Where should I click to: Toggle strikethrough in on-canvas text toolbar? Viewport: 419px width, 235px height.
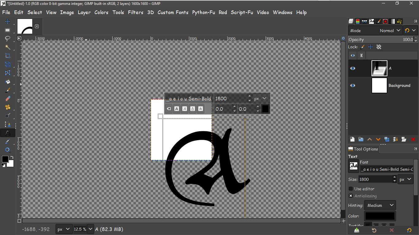[201, 109]
